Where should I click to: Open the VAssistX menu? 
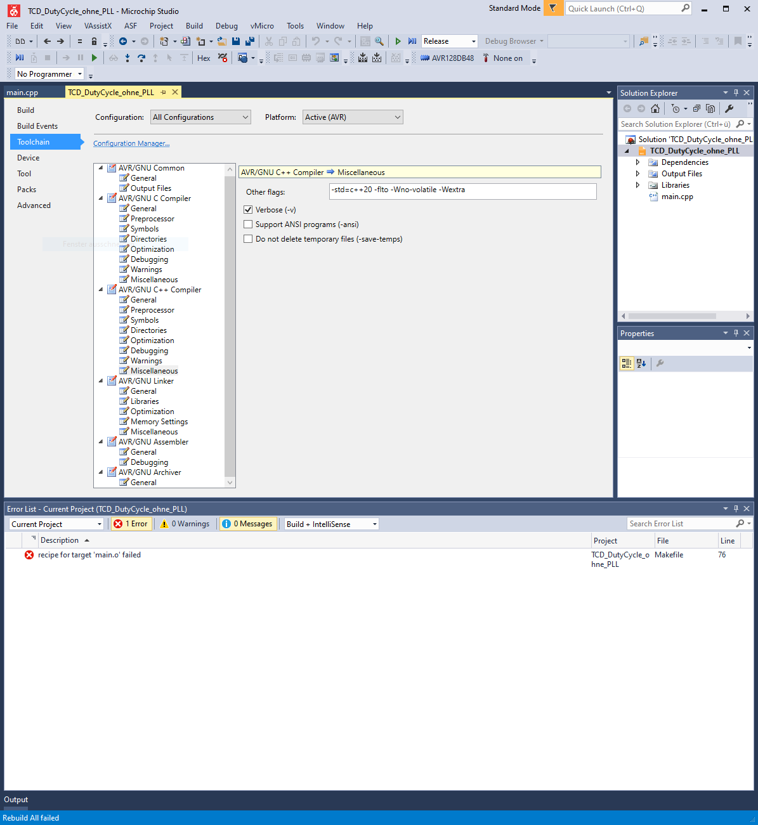(98, 26)
